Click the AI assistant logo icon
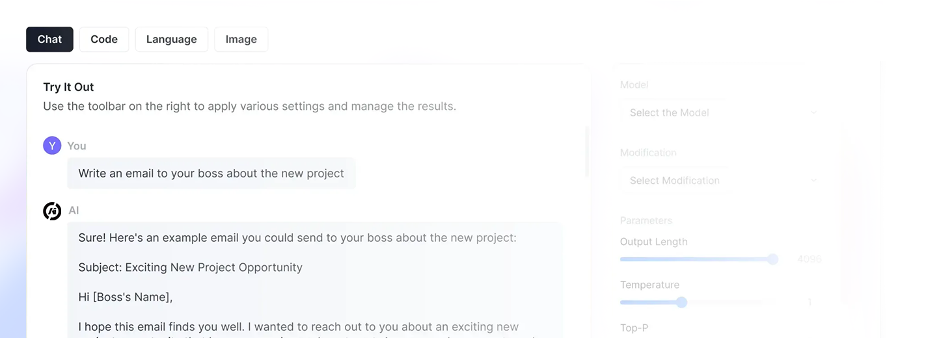The width and height of the screenshot is (939, 338). [52, 211]
